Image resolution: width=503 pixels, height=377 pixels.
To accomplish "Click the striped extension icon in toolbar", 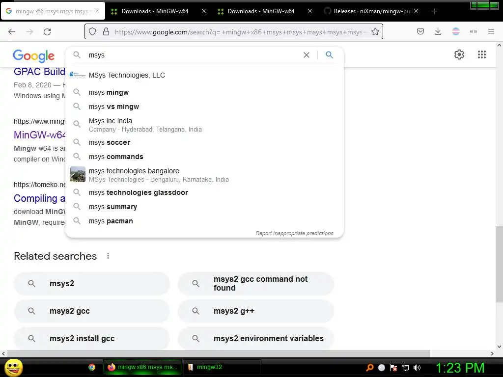I will (x=455, y=31).
